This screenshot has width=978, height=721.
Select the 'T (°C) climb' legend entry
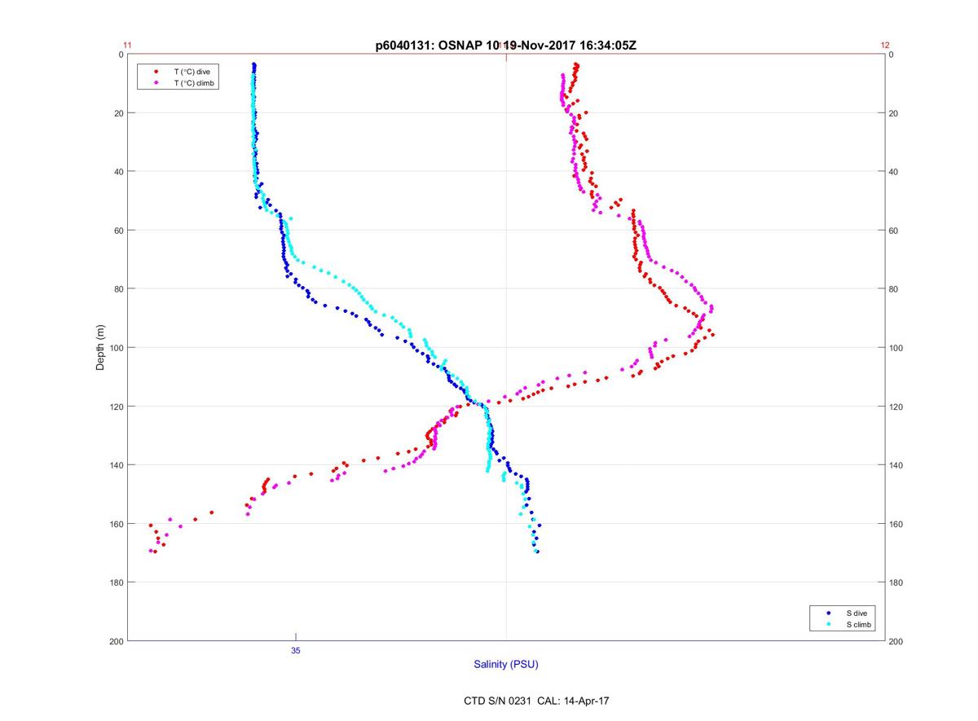coord(178,83)
